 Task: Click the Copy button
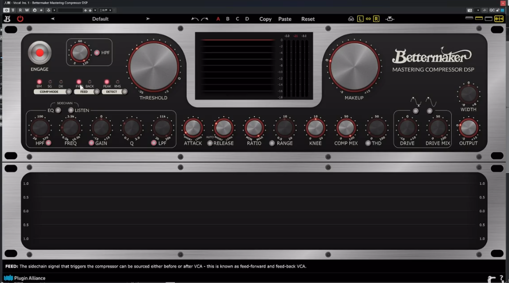[x=265, y=19]
